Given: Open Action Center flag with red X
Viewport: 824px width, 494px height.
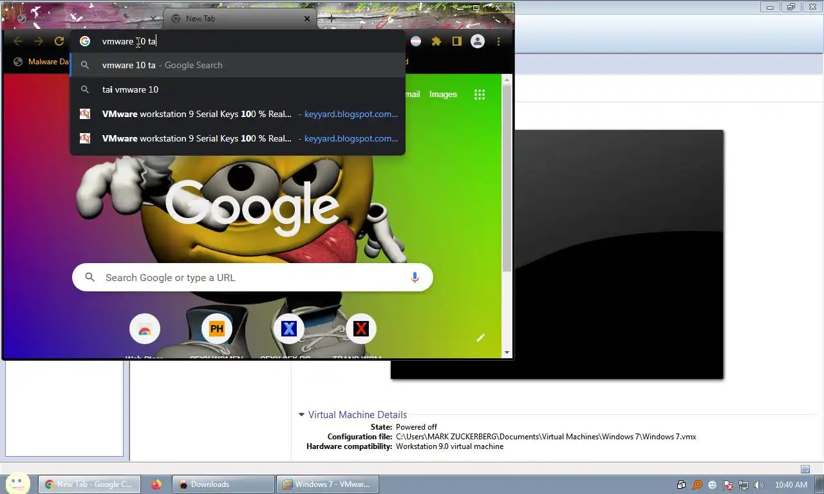Looking at the screenshot, I should click(728, 485).
